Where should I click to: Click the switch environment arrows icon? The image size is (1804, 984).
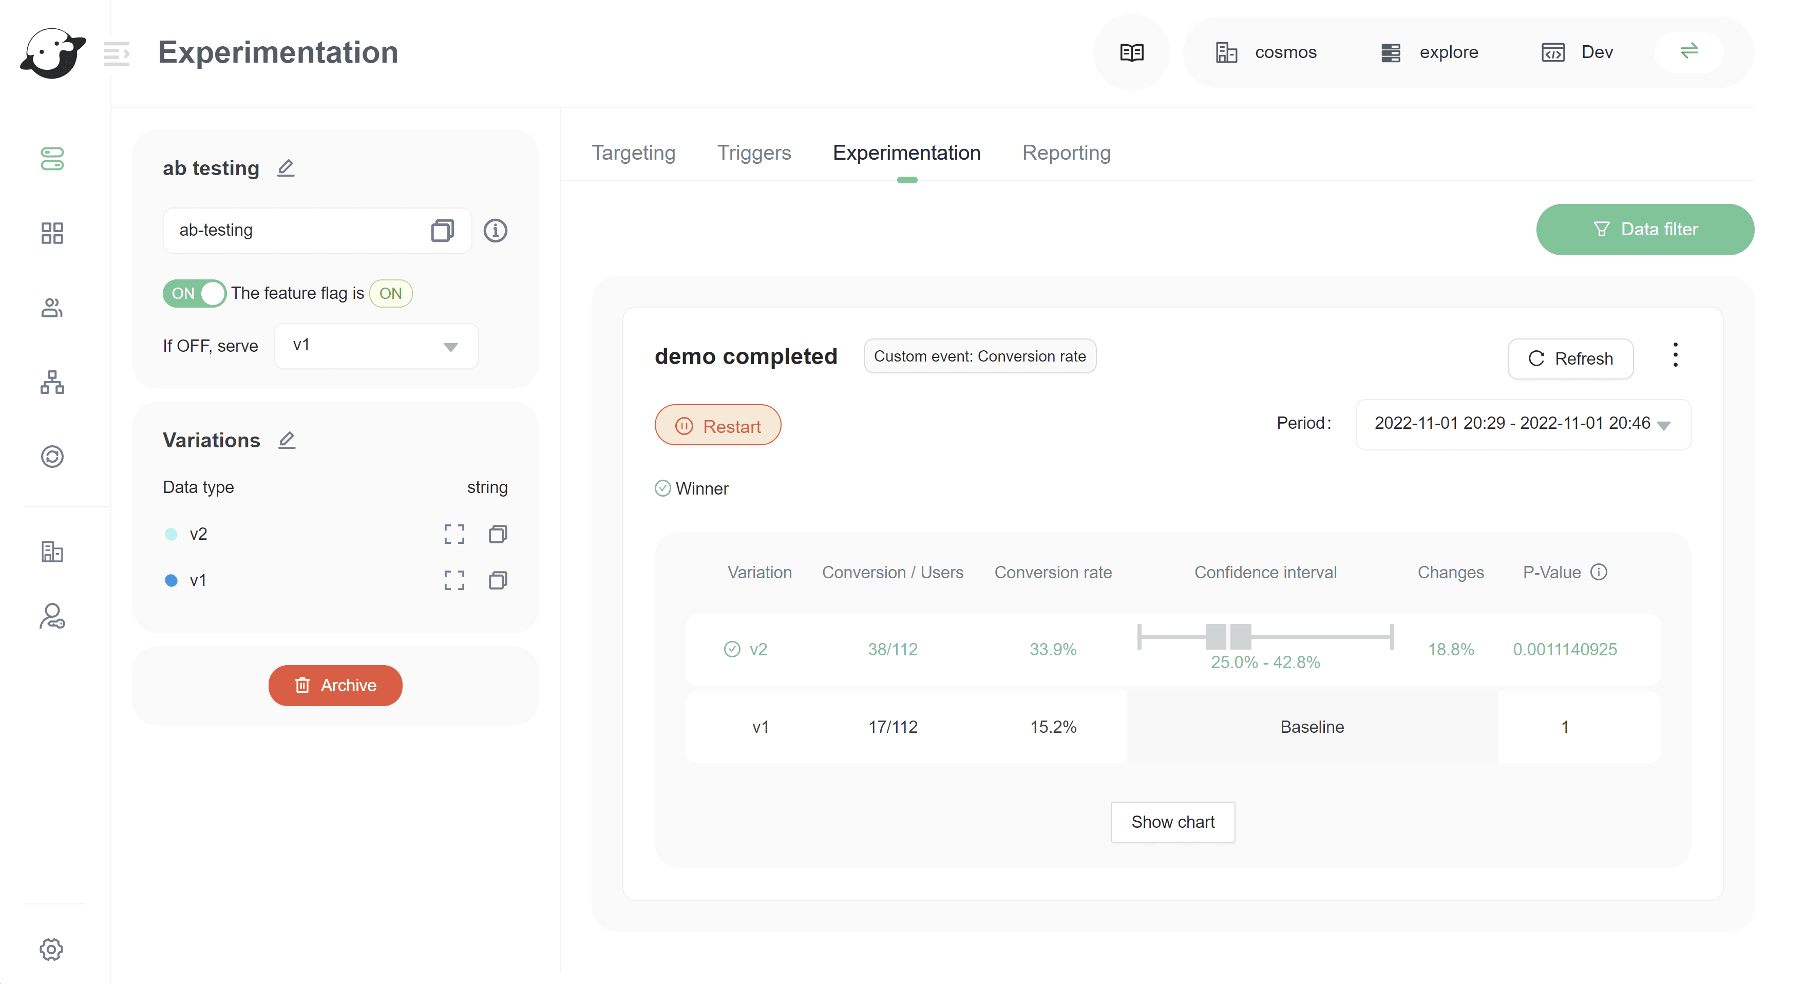(x=1688, y=51)
